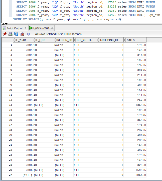The width and height of the screenshot is (162, 181).
Task: Print the query result via printer icon
Action: pos(11,34)
